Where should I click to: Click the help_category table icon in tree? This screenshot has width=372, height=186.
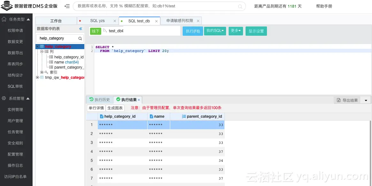[42, 47]
